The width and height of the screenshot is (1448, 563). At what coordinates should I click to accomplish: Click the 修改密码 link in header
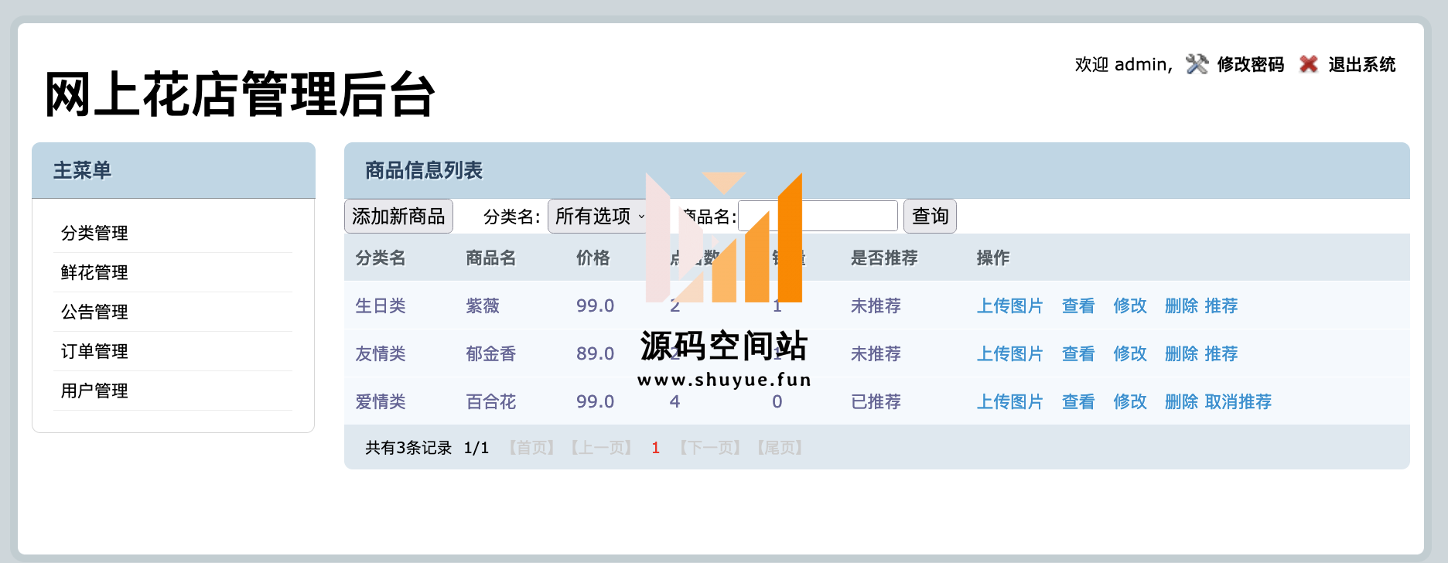(1250, 64)
